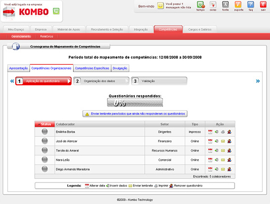Click the KOMBO company logo
Viewport: 270px width, 204px height.
coord(26,12)
